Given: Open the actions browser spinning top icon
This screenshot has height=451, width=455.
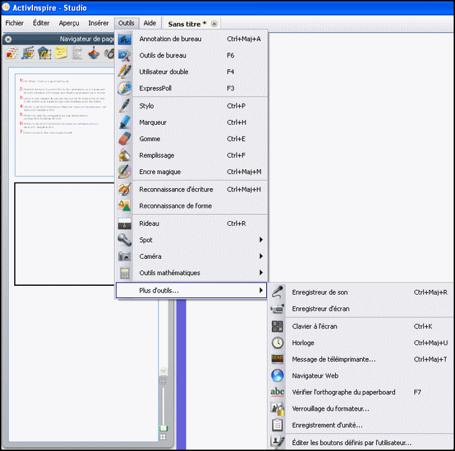Looking at the screenshot, I should pyautogui.click(x=94, y=53).
